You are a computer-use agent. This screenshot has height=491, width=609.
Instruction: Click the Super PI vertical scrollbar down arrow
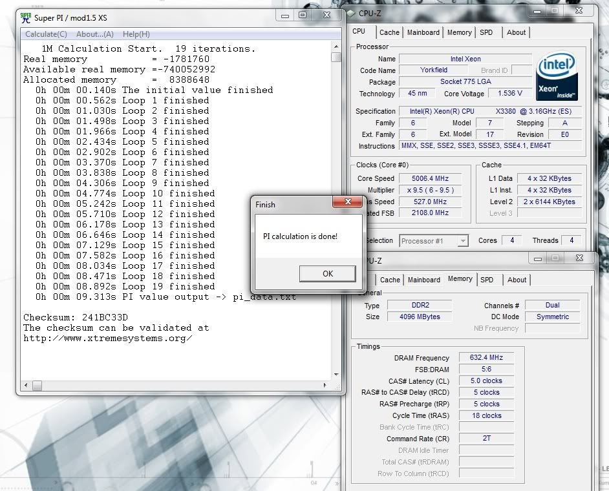click(336, 375)
